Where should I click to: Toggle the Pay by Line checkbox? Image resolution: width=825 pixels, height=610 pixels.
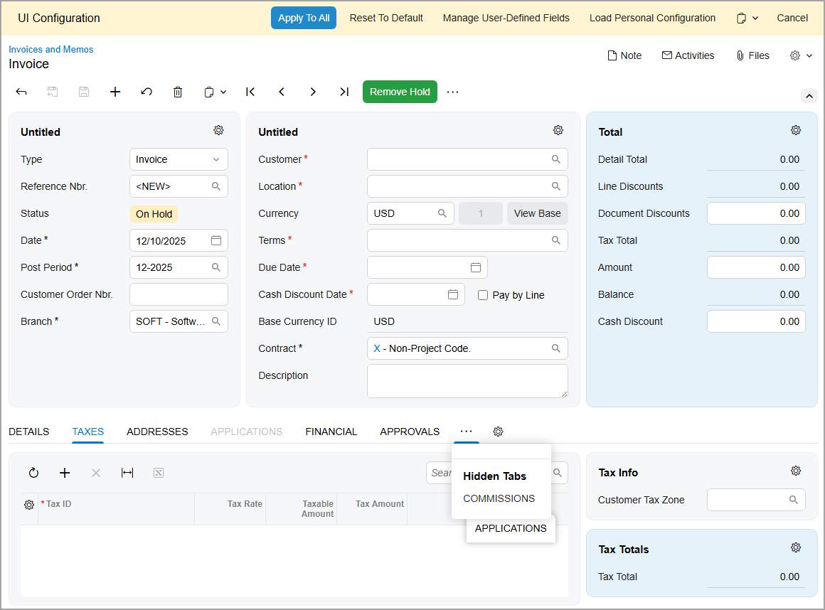[482, 295]
